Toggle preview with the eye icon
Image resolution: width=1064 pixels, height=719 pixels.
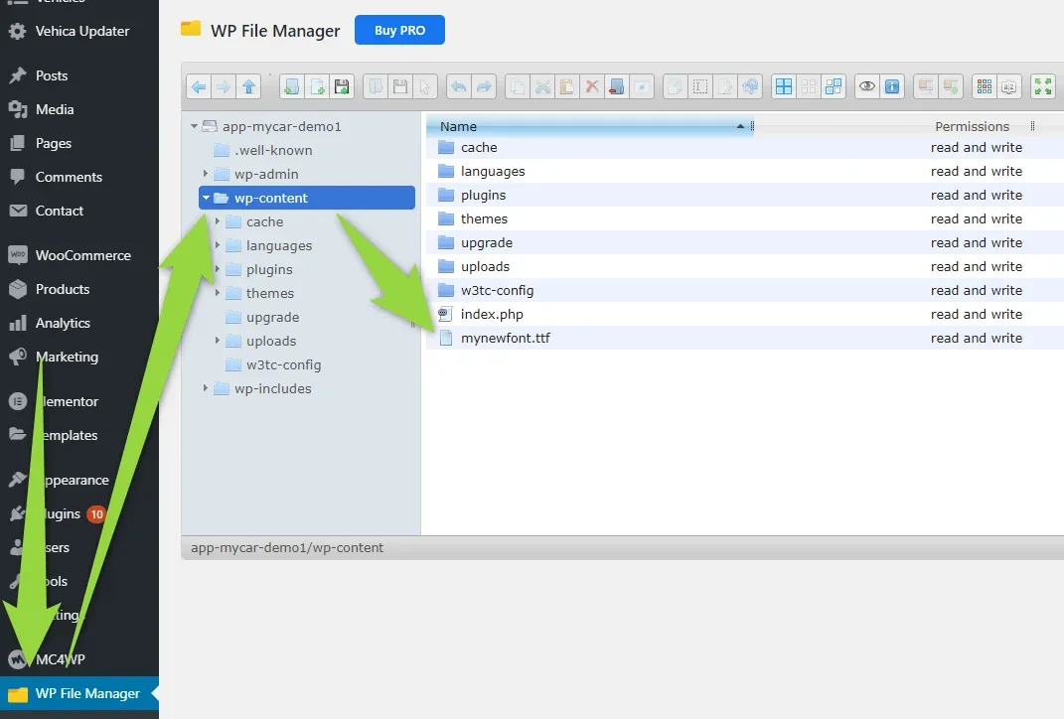[866, 86]
